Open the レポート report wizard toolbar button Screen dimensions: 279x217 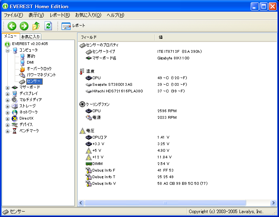click(73, 26)
